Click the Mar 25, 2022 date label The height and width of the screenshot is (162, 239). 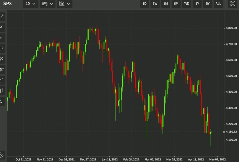pyautogui.click(x=174, y=159)
